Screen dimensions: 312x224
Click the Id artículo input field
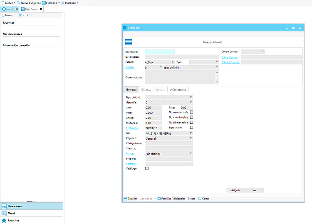click(160, 52)
